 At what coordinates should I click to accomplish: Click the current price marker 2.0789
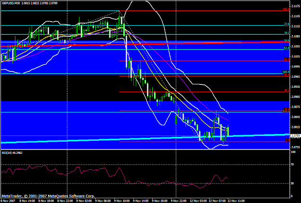pyautogui.click(x=295, y=135)
